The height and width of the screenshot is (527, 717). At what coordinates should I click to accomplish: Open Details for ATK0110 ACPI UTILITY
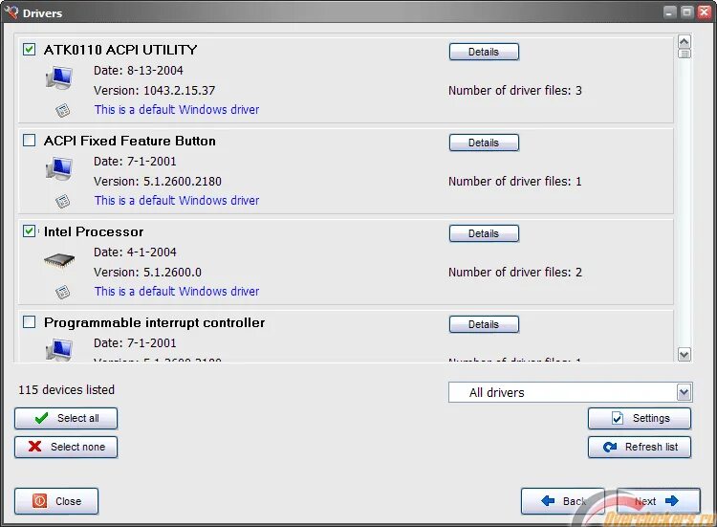[x=484, y=52]
